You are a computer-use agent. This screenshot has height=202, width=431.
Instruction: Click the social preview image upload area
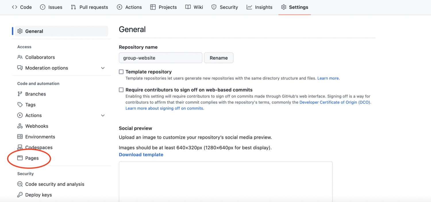(226, 182)
